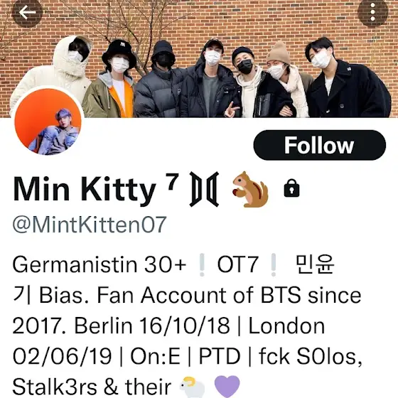
Task: Select the Korean text 민윤 in bio
Action: point(315,264)
